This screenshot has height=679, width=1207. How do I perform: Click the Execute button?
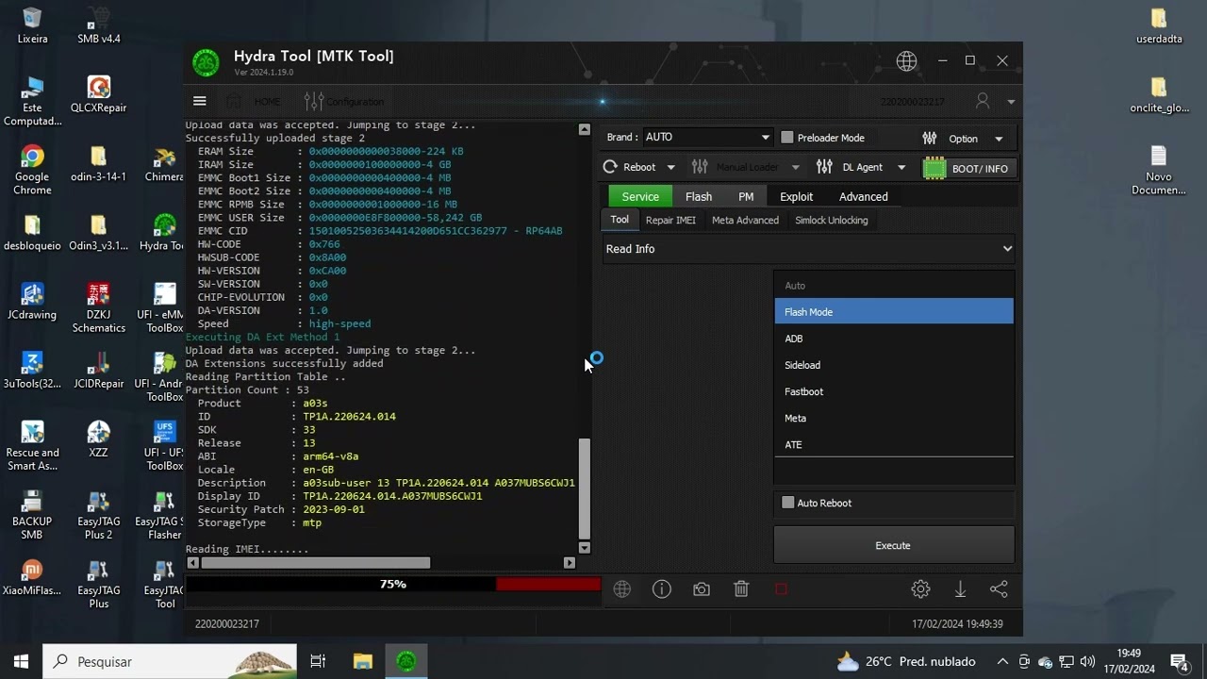point(893,545)
